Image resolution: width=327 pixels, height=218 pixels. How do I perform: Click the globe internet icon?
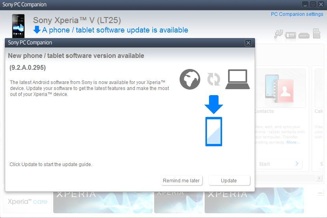click(190, 79)
